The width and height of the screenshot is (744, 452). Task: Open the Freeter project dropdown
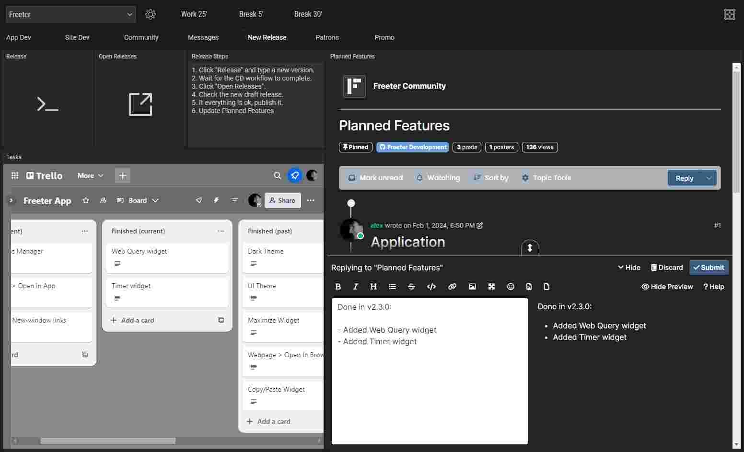[x=70, y=14]
